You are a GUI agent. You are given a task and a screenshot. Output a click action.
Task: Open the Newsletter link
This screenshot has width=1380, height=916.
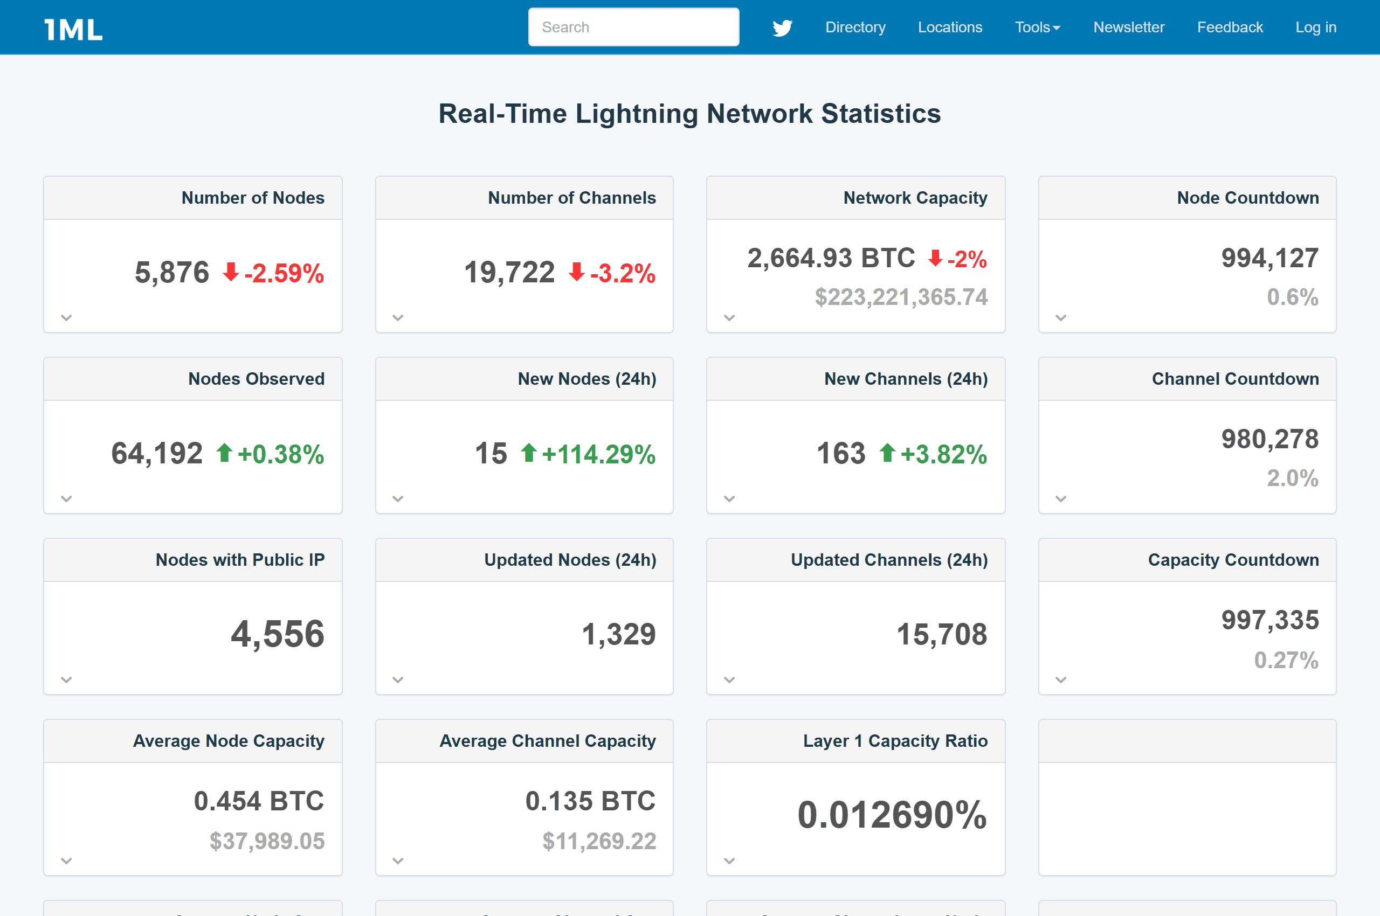1129,27
